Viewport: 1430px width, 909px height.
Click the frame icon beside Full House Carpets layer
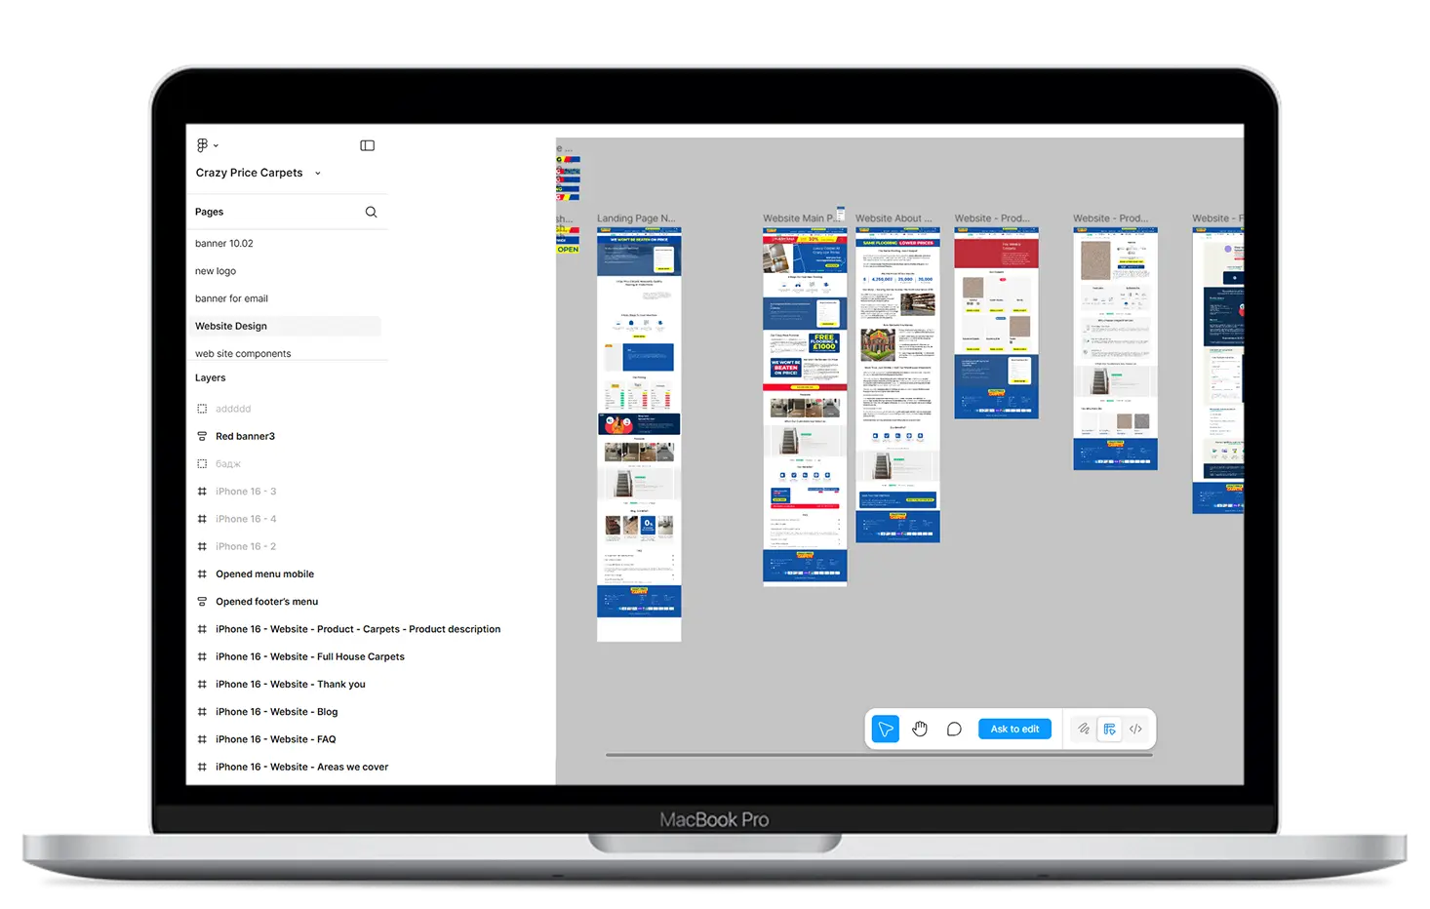coord(202,656)
